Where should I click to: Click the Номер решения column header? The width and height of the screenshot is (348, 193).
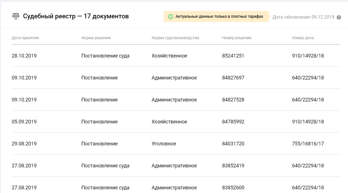point(236,38)
